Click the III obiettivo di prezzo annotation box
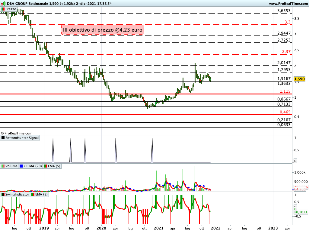The width and height of the screenshot is (309, 231). tap(103, 30)
